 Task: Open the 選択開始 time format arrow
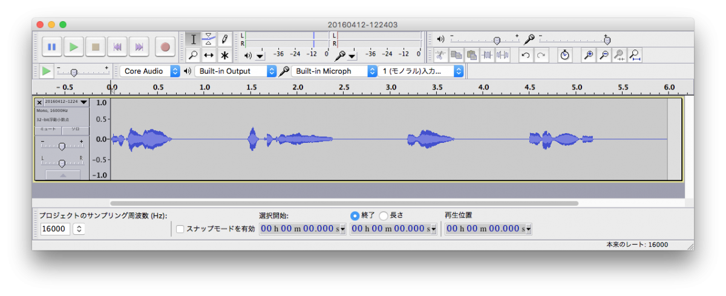[x=343, y=229]
